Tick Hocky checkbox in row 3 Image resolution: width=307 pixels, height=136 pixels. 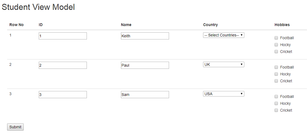point(276,103)
